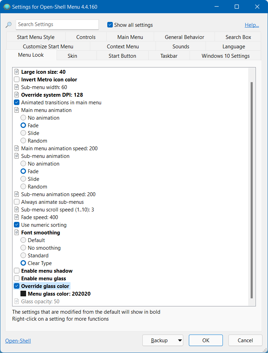The image size is (268, 353).
Task: Click the greyed icon beside Glass opacity
Action: point(17,302)
